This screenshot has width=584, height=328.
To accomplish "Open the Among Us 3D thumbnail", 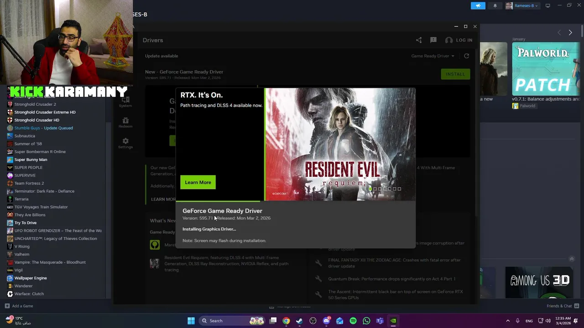I will pyautogui.click(x=540, y=282).
